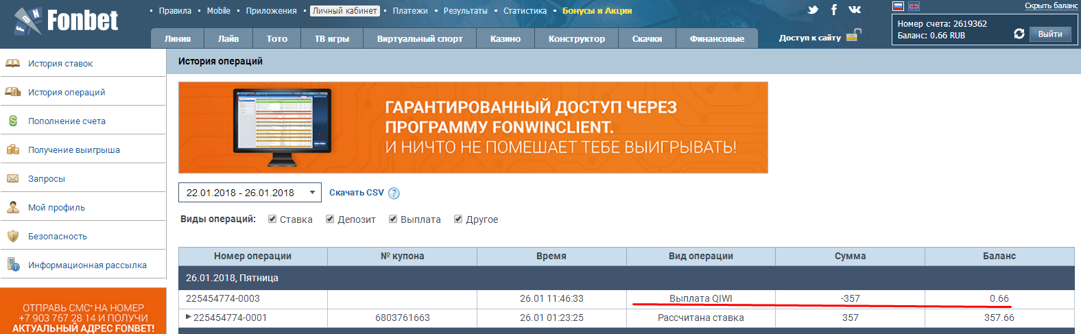Open the date range dropdown 22.01.2018 - 26.01.2018
This screenshot has height=334, width=1081.
click(250, 193)
